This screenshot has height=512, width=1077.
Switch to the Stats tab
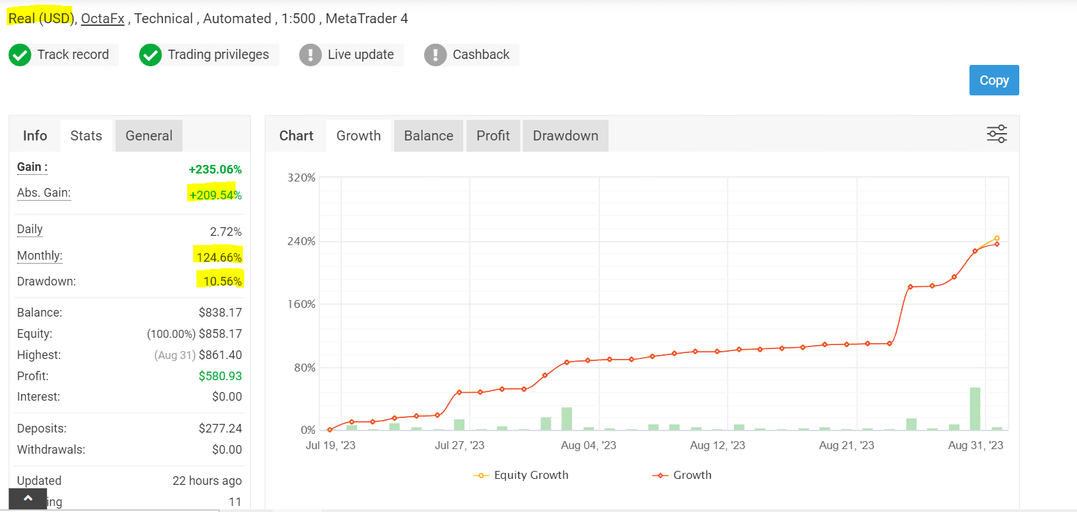[x=86, y=136]
